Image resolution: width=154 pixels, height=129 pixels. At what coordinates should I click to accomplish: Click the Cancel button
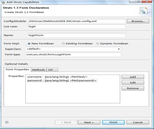[138, 122]
